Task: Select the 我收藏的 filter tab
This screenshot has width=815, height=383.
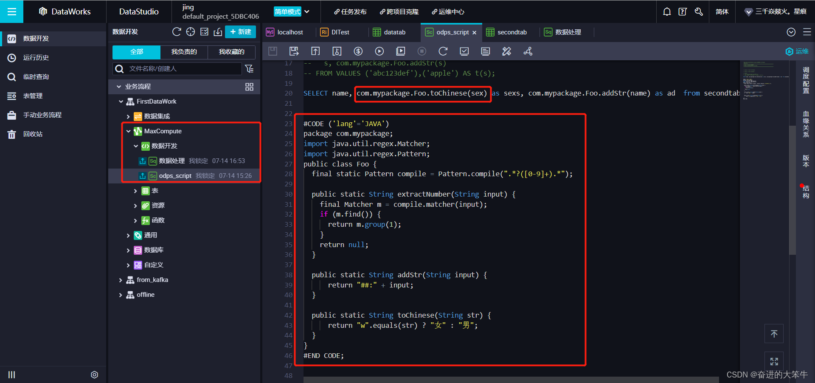Action: click(x=232, y=52)
